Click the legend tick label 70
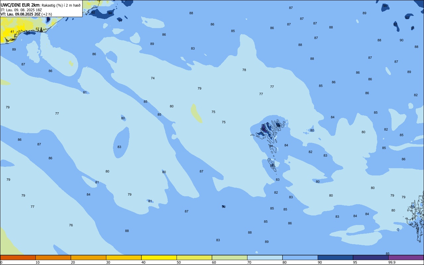The width and height of the screenshot is (424, 265). click(249, 262)
